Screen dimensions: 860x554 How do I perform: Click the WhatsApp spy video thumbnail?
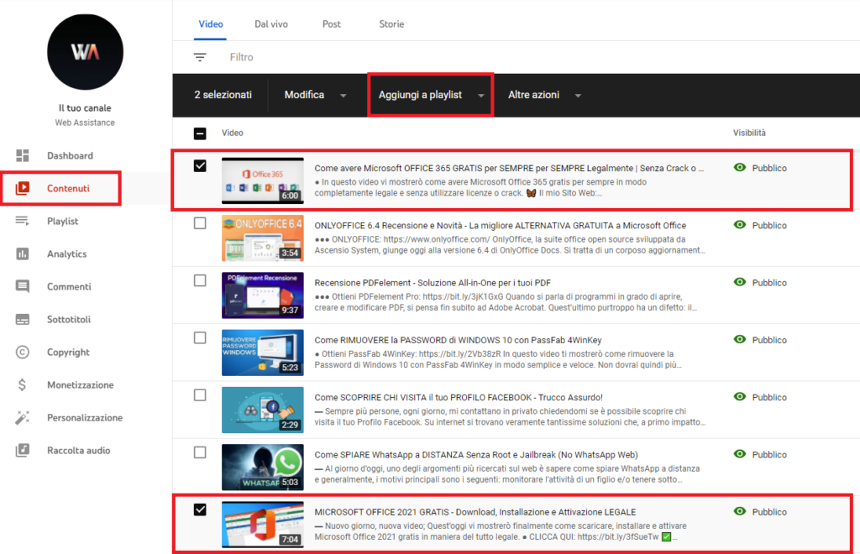263,467
